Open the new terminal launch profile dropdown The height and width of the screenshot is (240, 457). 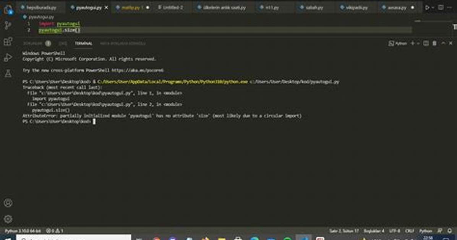418,43
